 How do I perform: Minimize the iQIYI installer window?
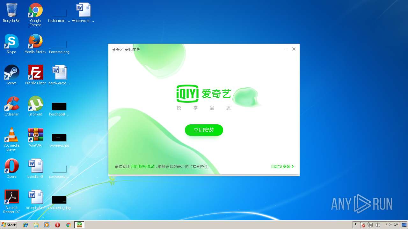point(286,49)
